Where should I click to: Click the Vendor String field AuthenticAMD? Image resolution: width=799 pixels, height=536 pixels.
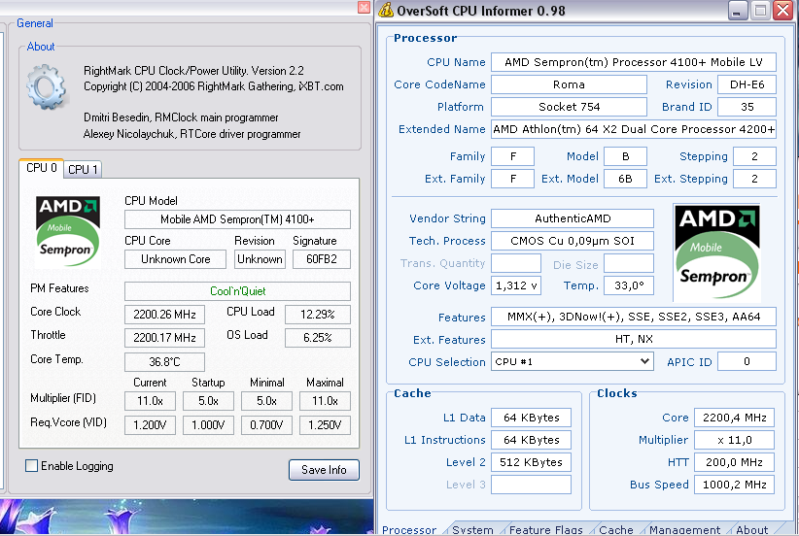(x=573, y=218)
